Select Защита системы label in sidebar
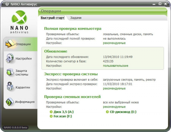 tap(22, 72)
